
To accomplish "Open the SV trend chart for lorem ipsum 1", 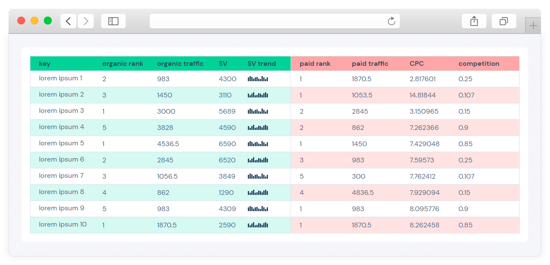I will click(x=258, y=79).
